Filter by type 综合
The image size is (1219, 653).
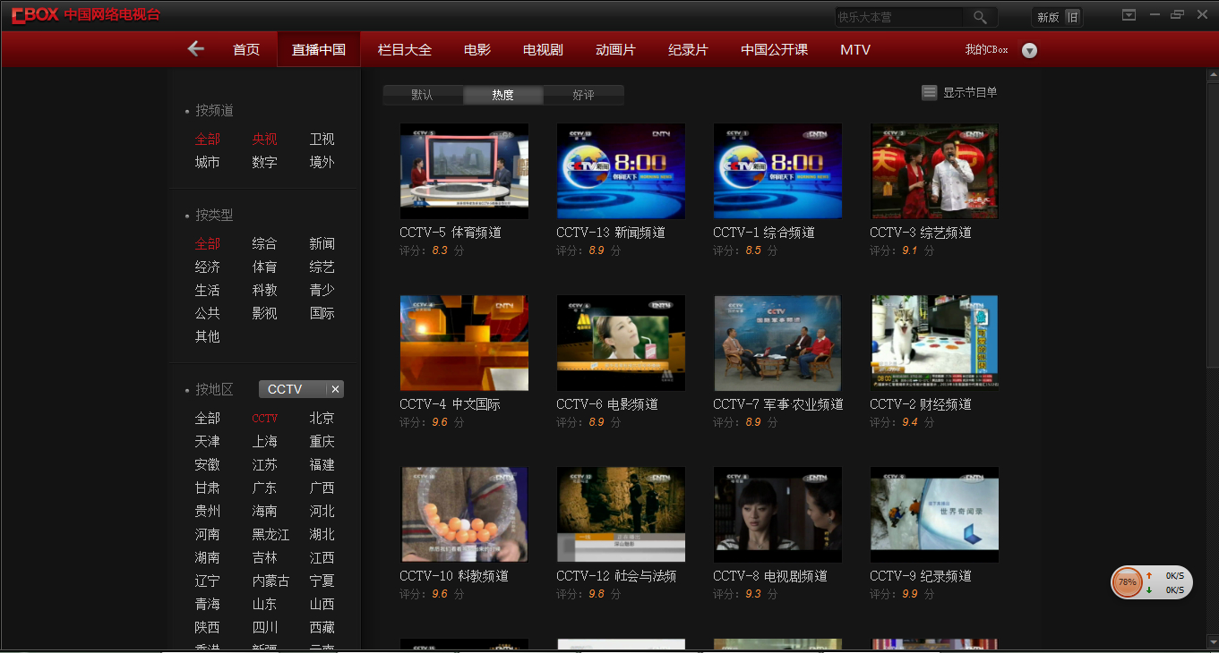tap(264, 243)
